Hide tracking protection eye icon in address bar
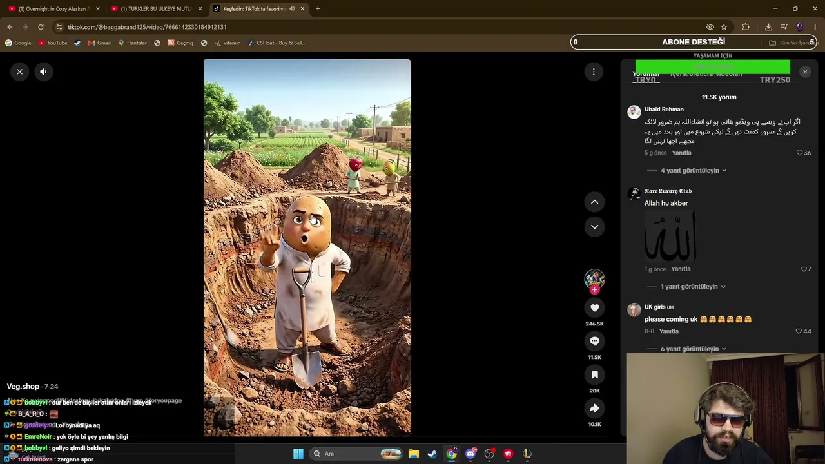The image size is (825, 464). point(710,27)
